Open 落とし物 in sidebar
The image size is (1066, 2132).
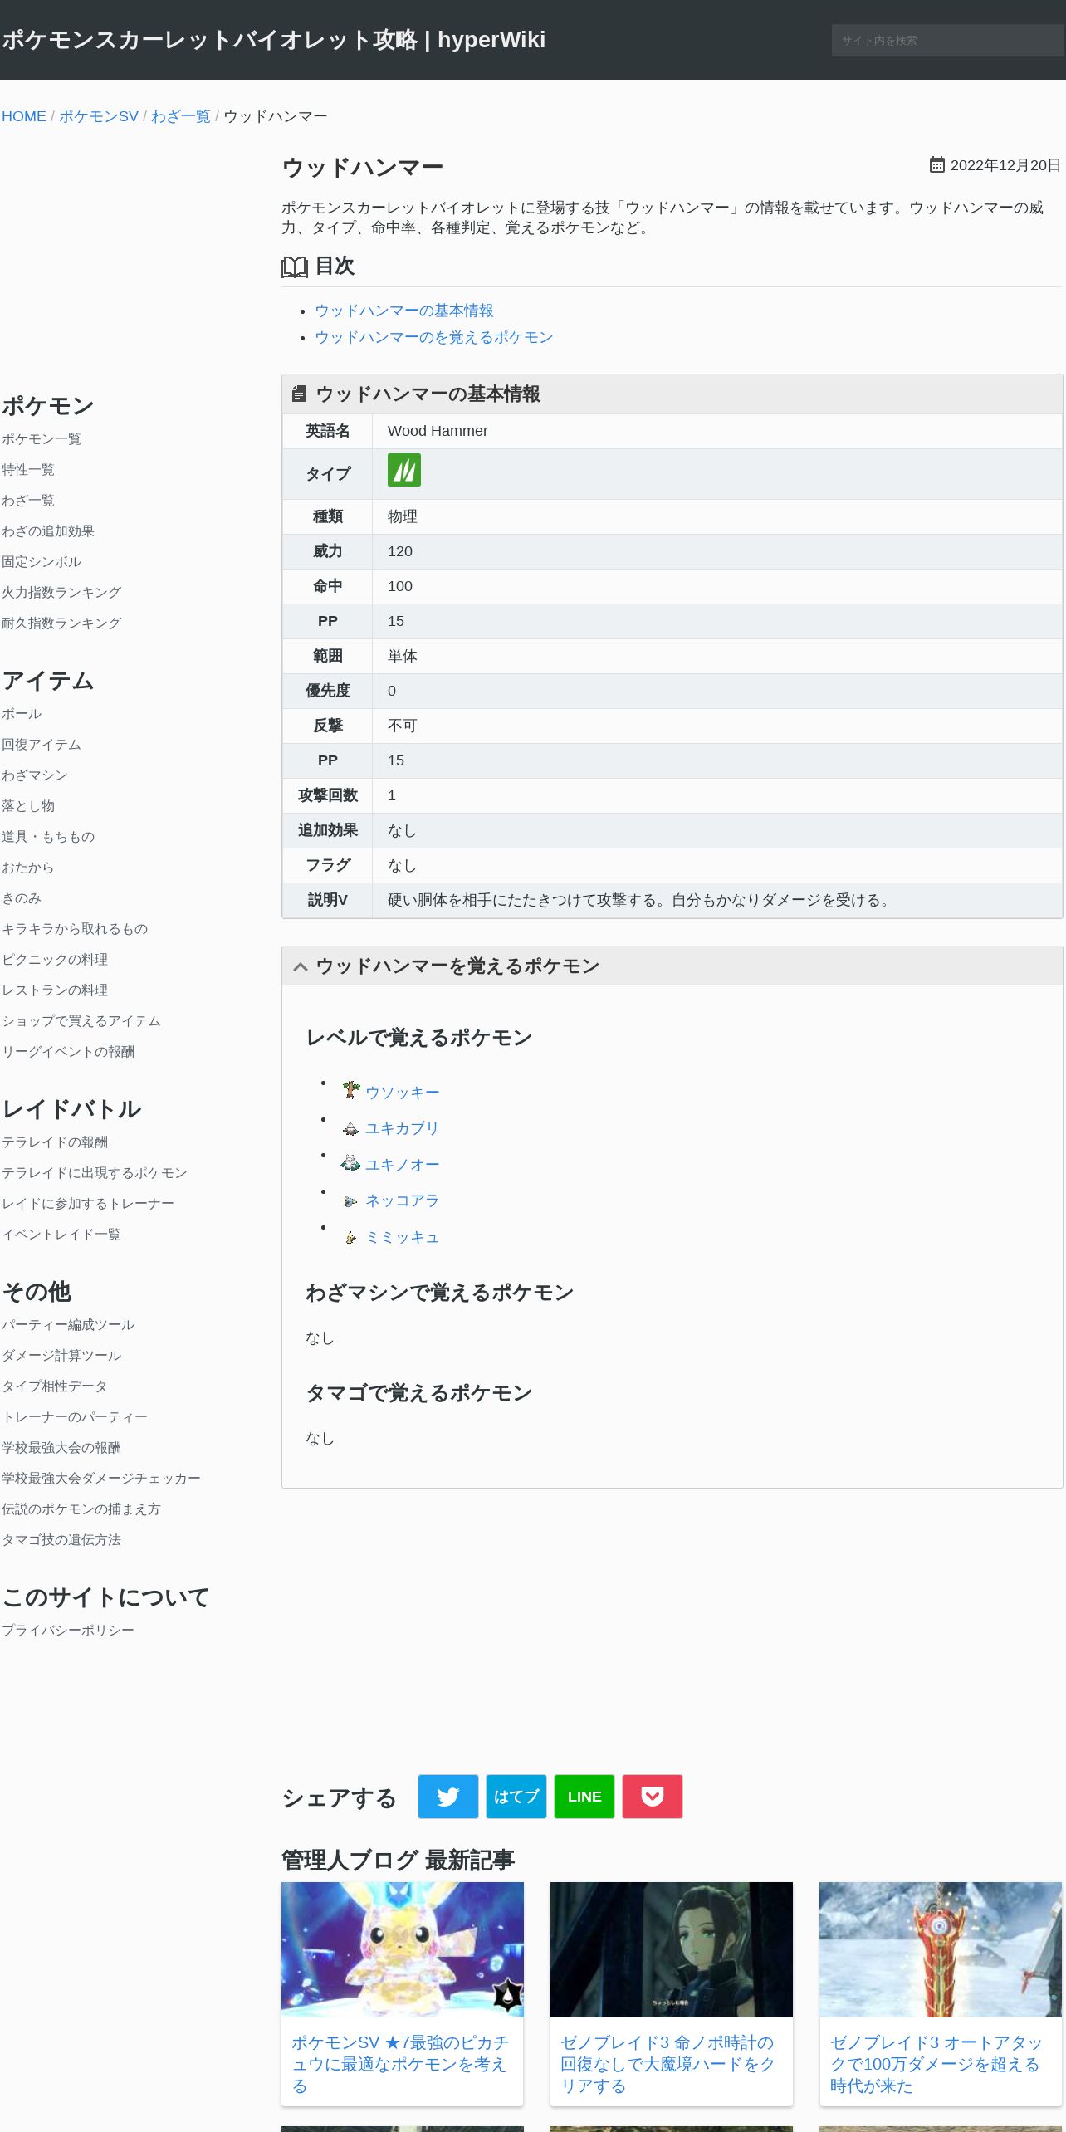coord(28,806)
